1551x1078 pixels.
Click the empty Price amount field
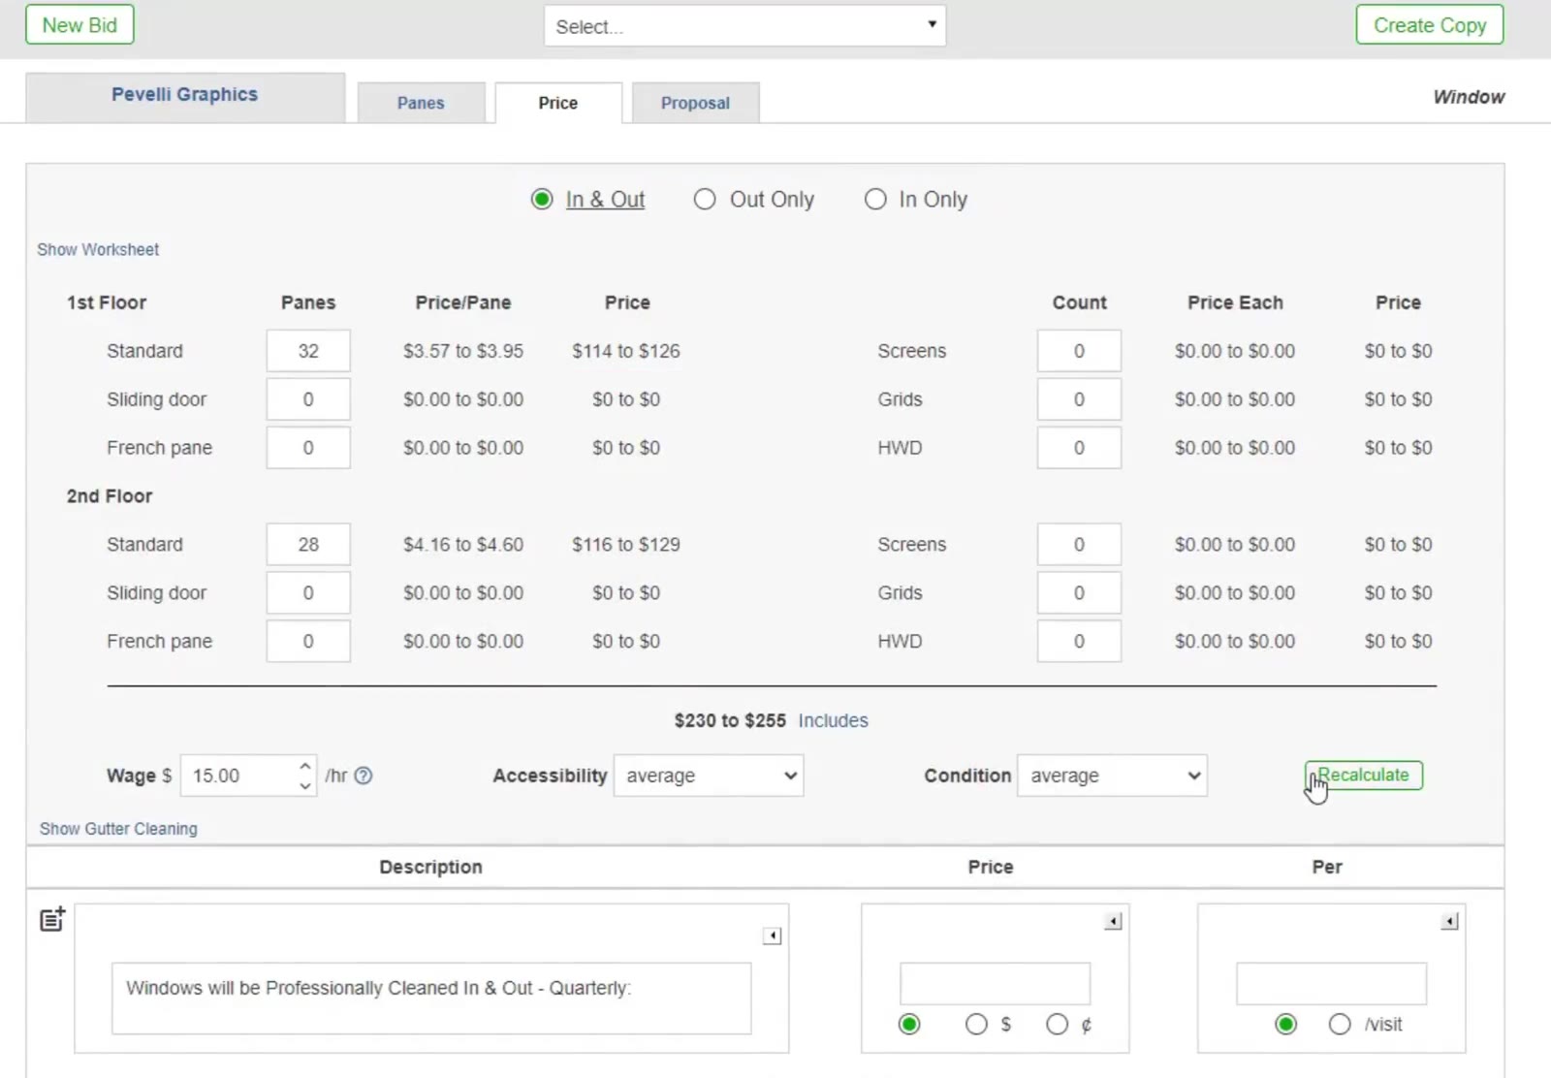[x=995, y=984]
